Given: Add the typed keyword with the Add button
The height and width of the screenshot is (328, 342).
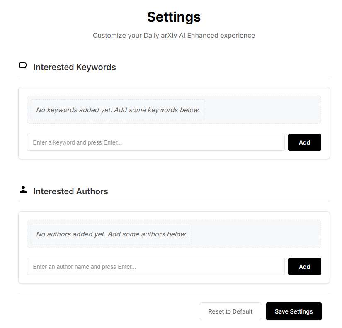Looking at the screenshot, I should coord(305,142).
